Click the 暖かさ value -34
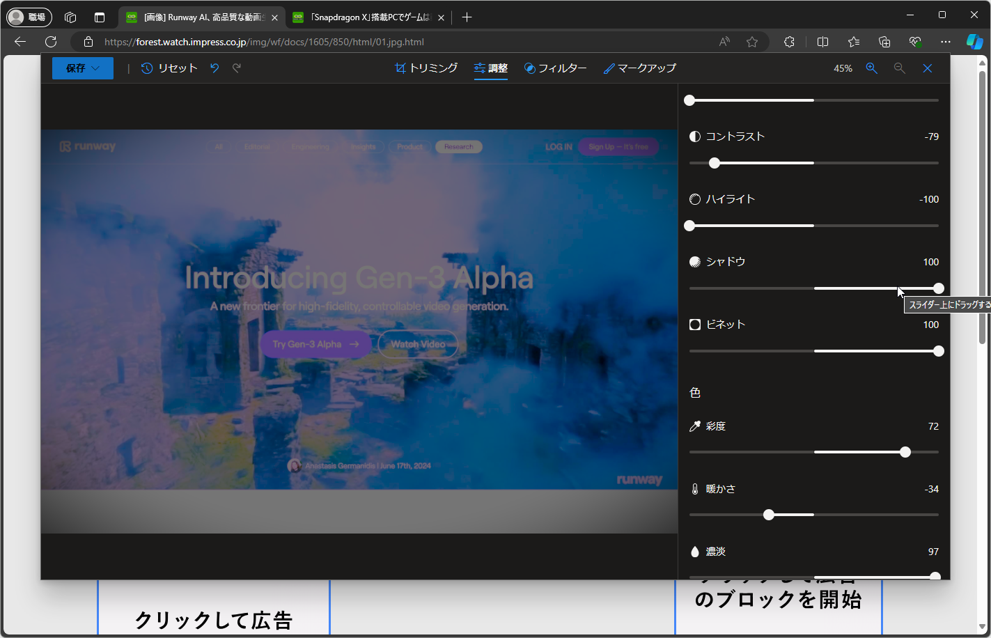The height and width of the screenshot is (638, 991). [932, 489]
